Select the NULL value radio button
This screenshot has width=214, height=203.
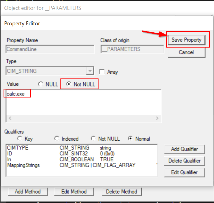[x=41, y=84]
